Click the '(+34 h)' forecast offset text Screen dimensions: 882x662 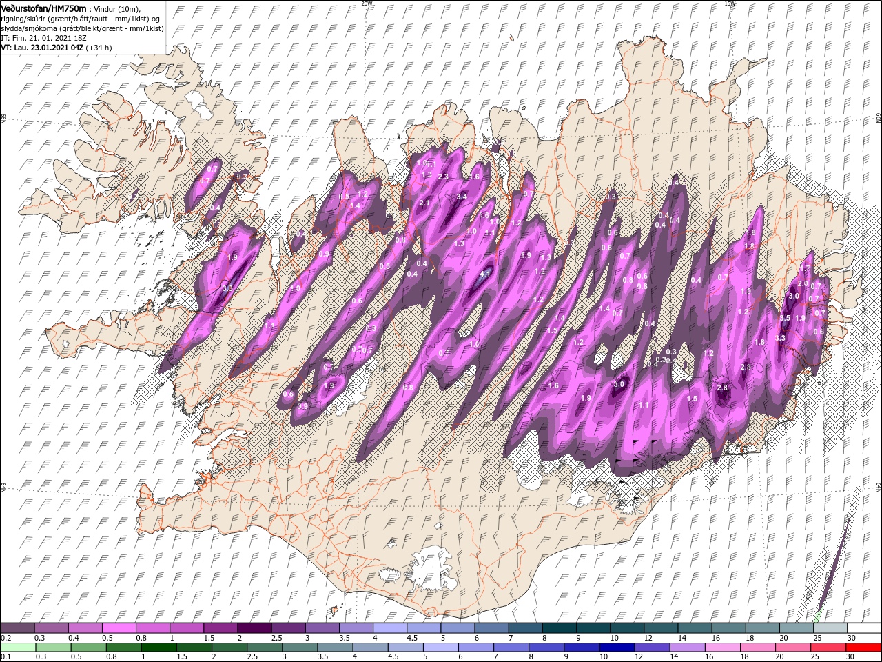(99, 48)
